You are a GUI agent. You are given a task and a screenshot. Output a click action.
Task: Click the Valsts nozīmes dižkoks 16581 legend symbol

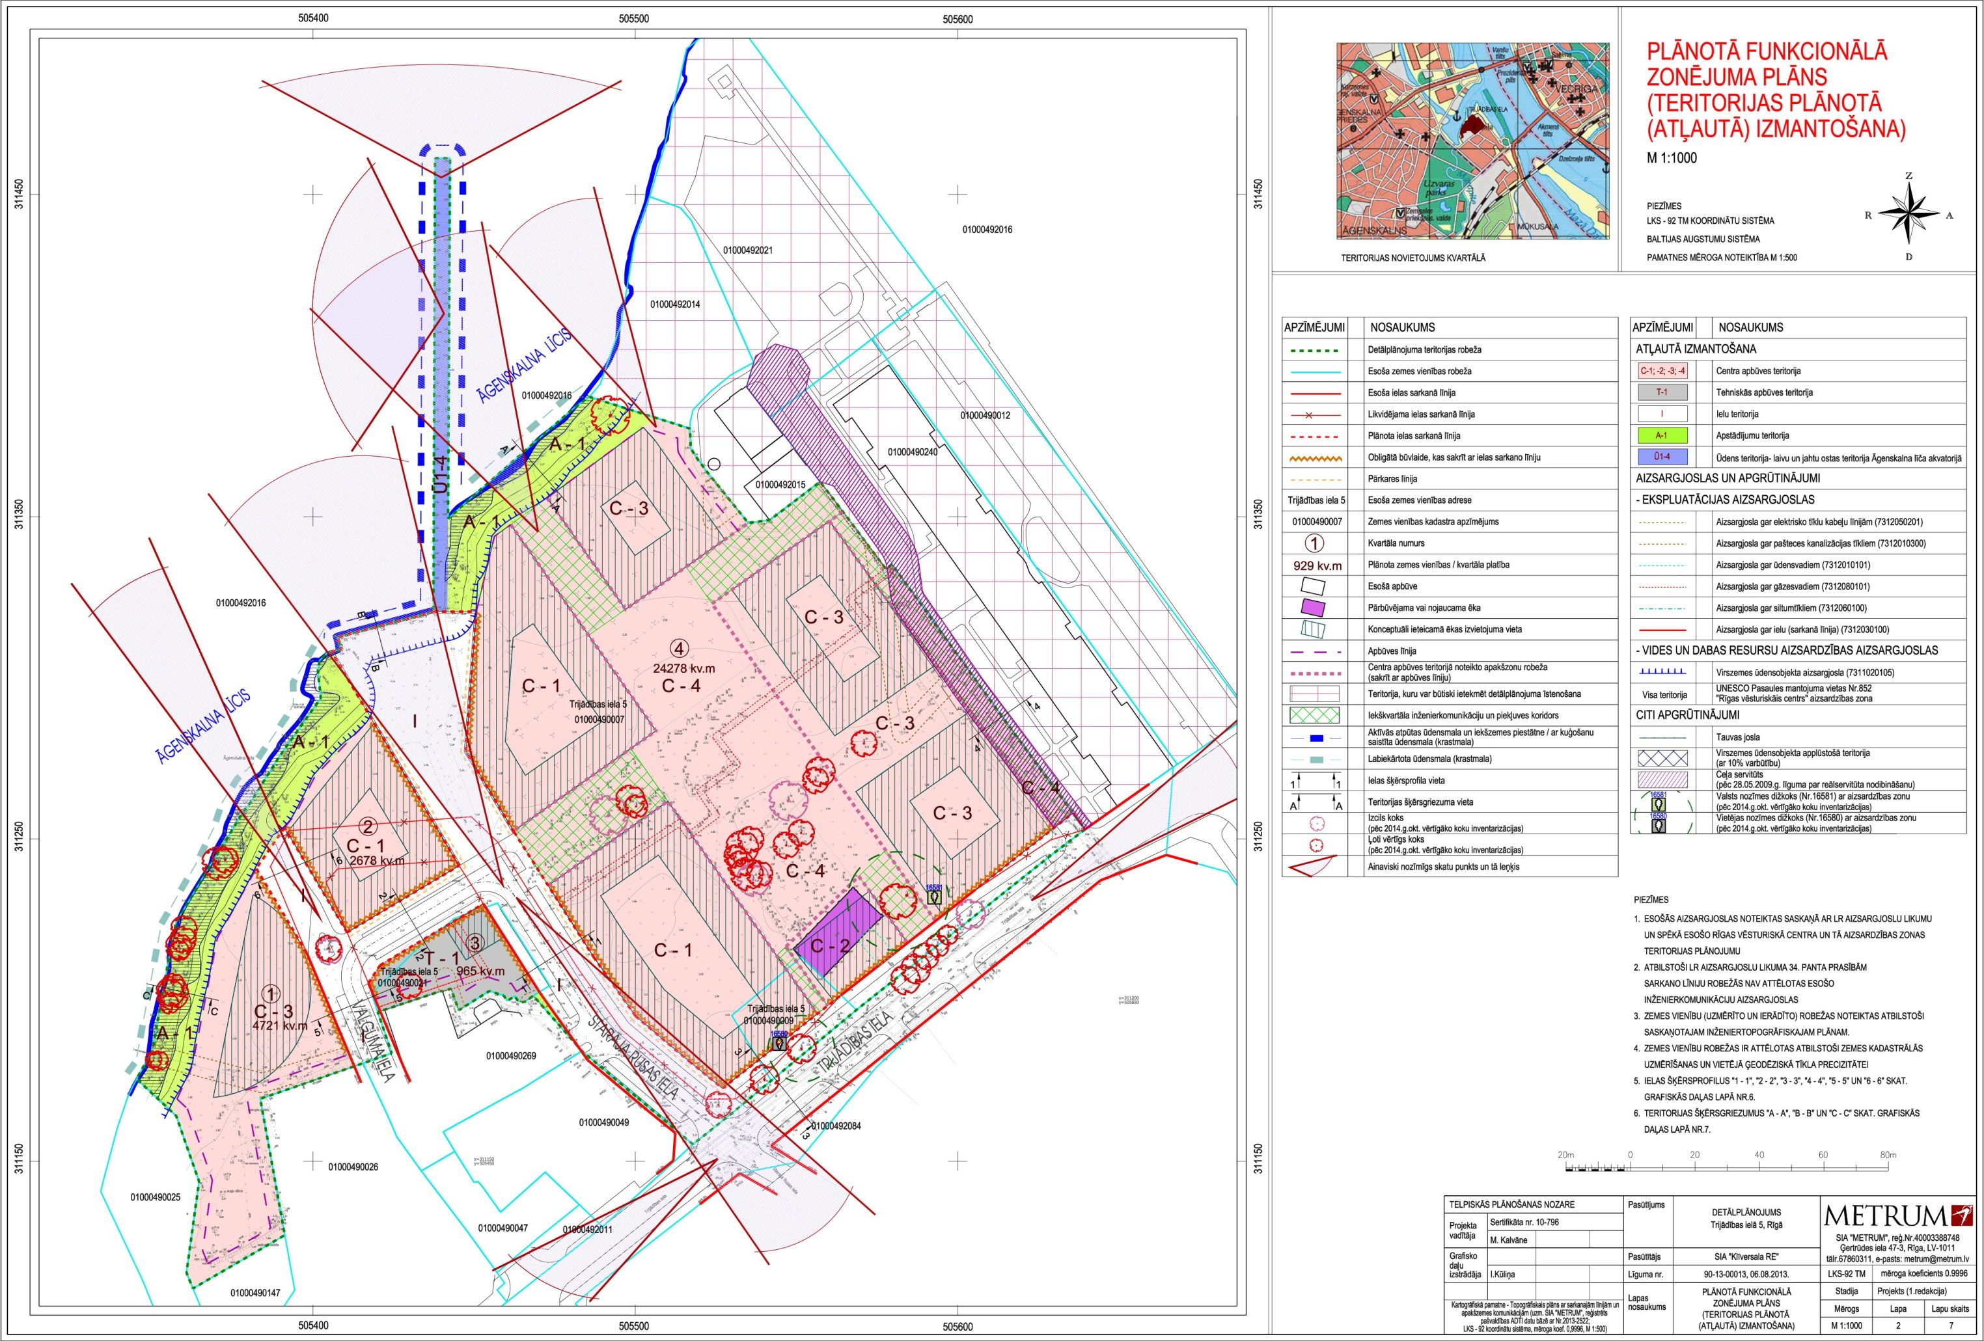[x=1659, y=801]
